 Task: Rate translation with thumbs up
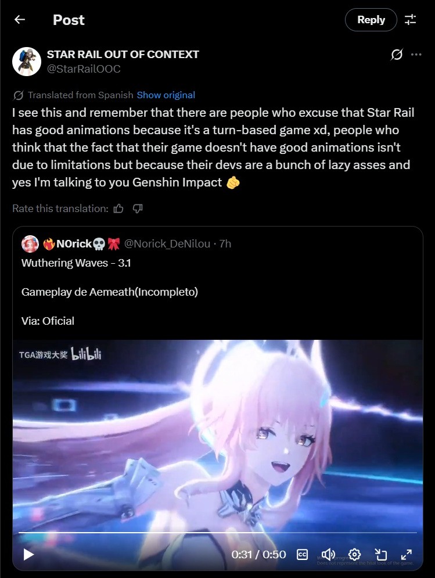pos(118,209)
